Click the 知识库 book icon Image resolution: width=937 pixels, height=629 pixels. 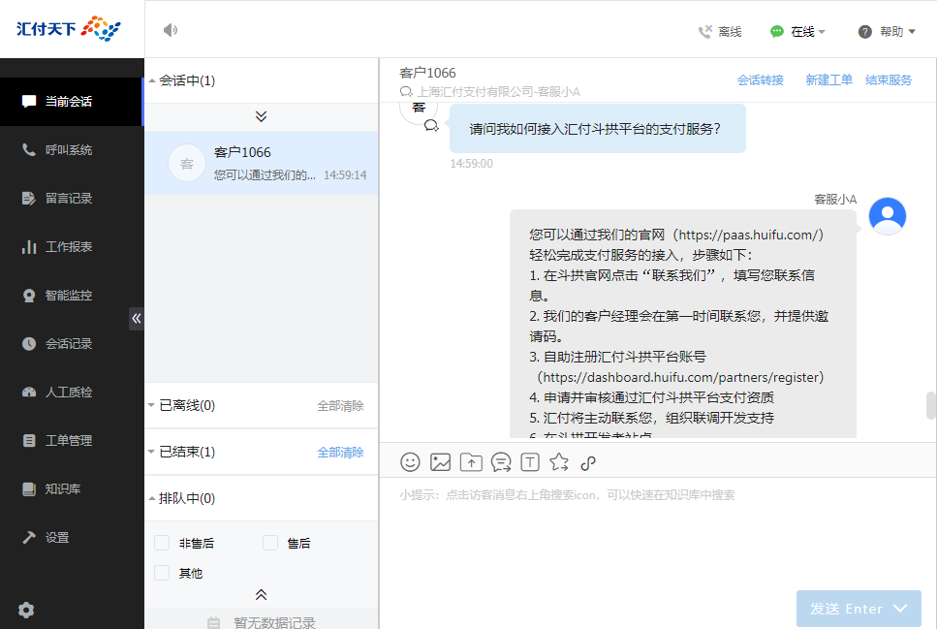coord(29,489)
